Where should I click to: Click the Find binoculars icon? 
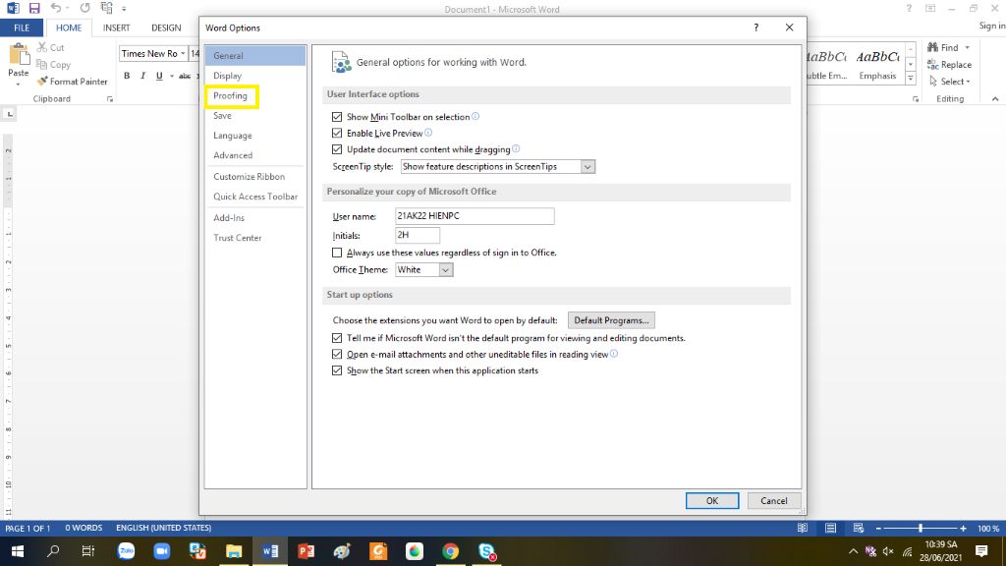(x=933, y=47)
